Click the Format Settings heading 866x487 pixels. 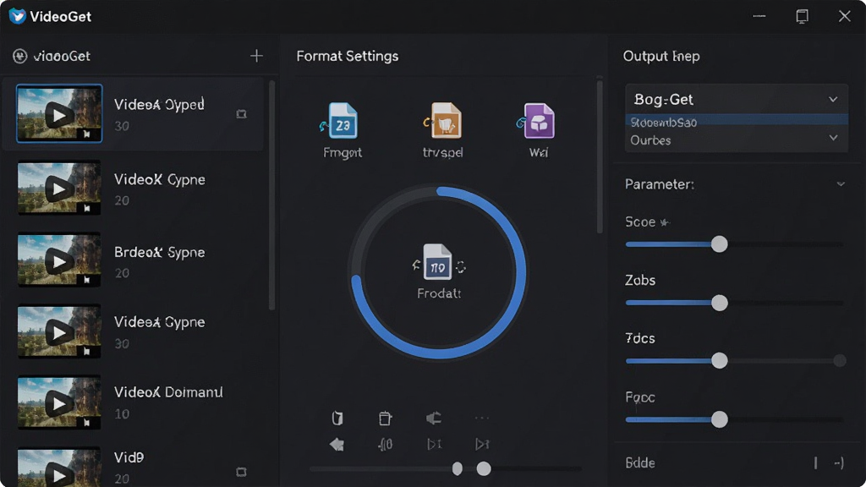click(348, 57)
